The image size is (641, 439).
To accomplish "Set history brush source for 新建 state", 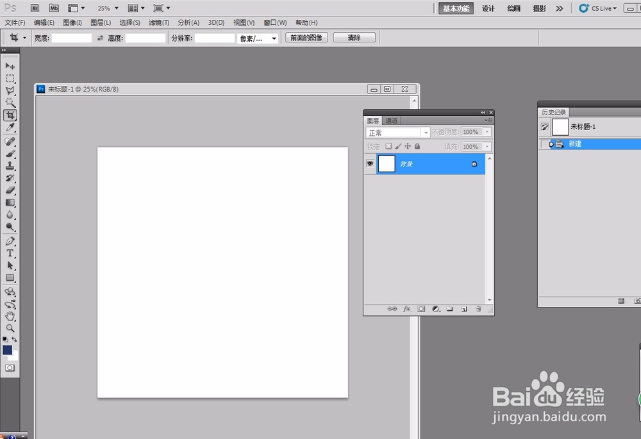I will click(544, 144).
